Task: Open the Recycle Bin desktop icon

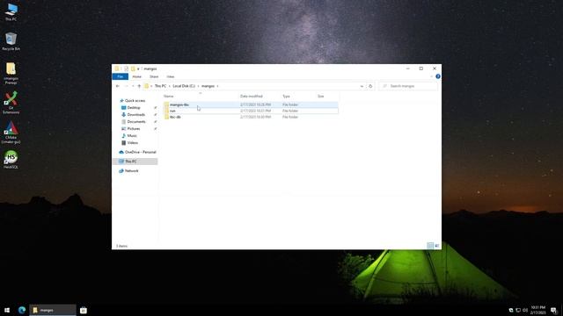Action: pos(11,41)
